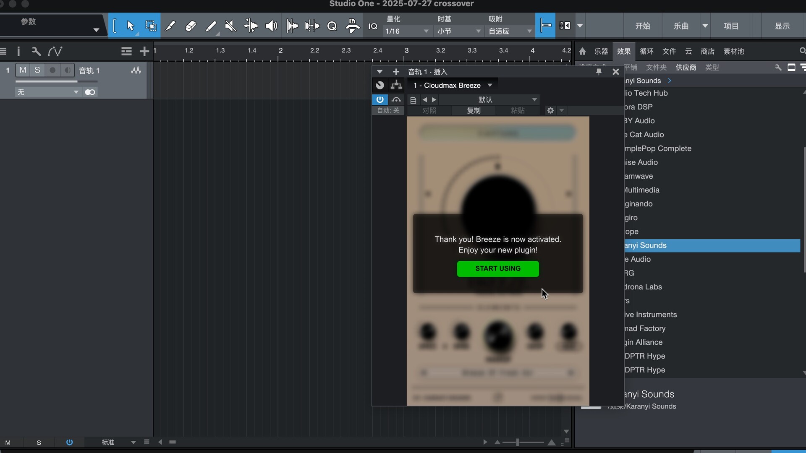Click the add track plus icon
The image size is (806, 453).
[144, 51]
